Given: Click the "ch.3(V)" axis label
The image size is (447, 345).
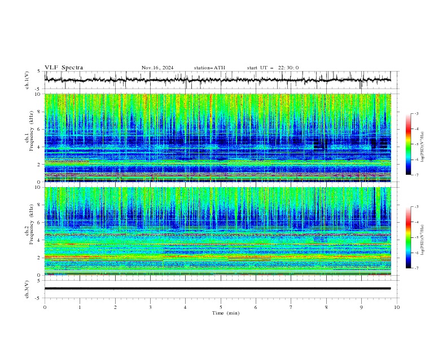Looking at the screenshot, I should coord(27,289).
